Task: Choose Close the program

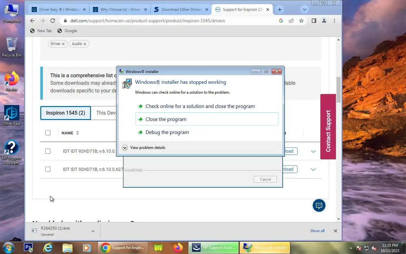Action: pyautogui.click(x=207, y=119)
